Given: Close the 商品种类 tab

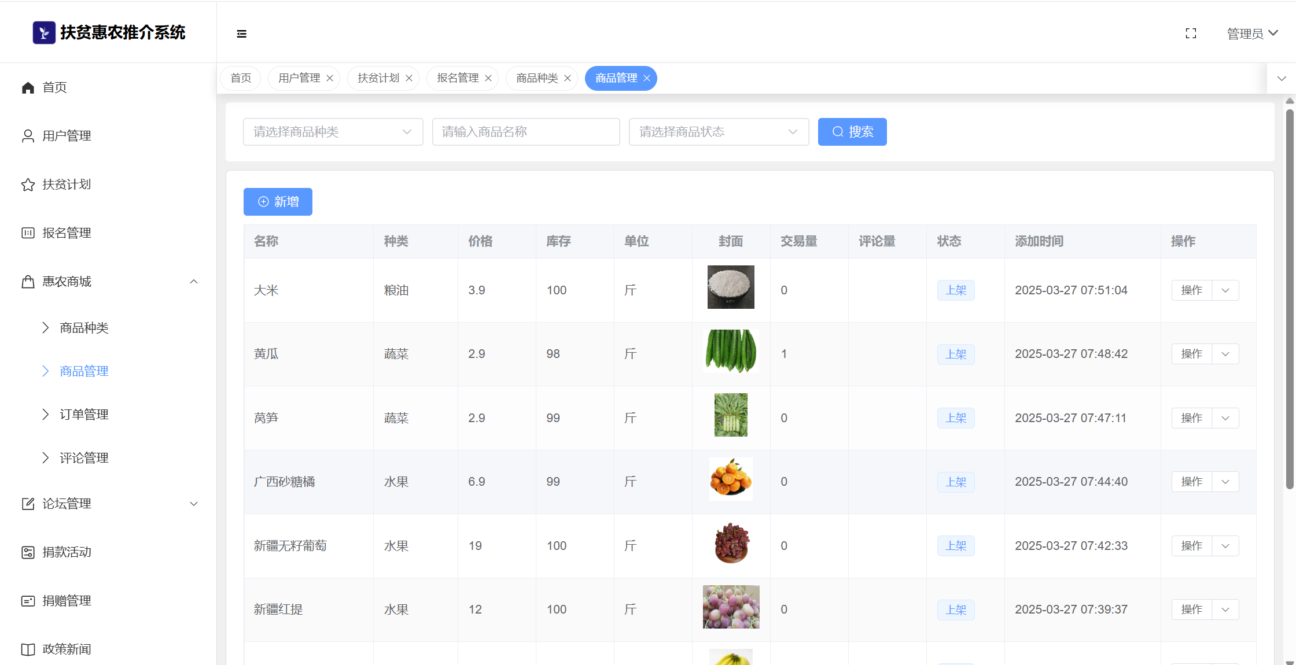Looking at the screenshot, I should click(568, 78).
